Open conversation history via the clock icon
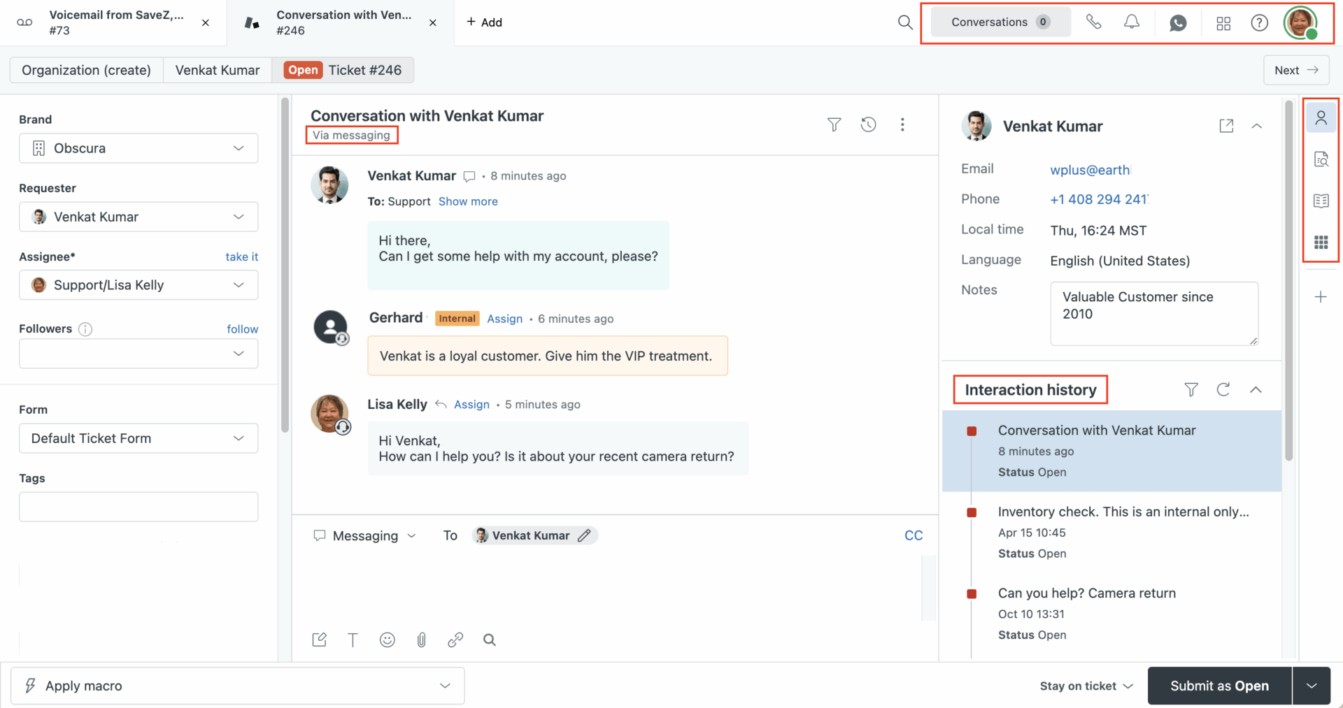Viewport: 1343px width, 708px height. coord(868,124)
